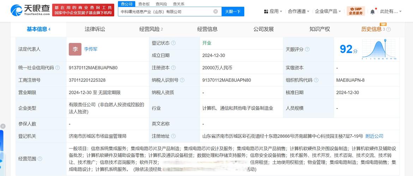Show help for 天眼评分
Image resolution: width=413 pixels, height=176 pixels.
(307, 49)
